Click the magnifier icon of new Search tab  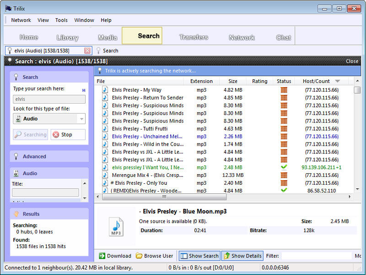98,50
